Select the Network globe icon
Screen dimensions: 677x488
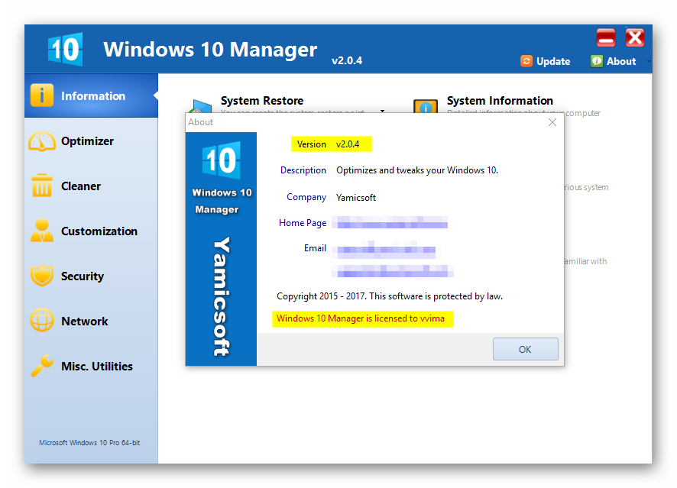pos(42,321)
